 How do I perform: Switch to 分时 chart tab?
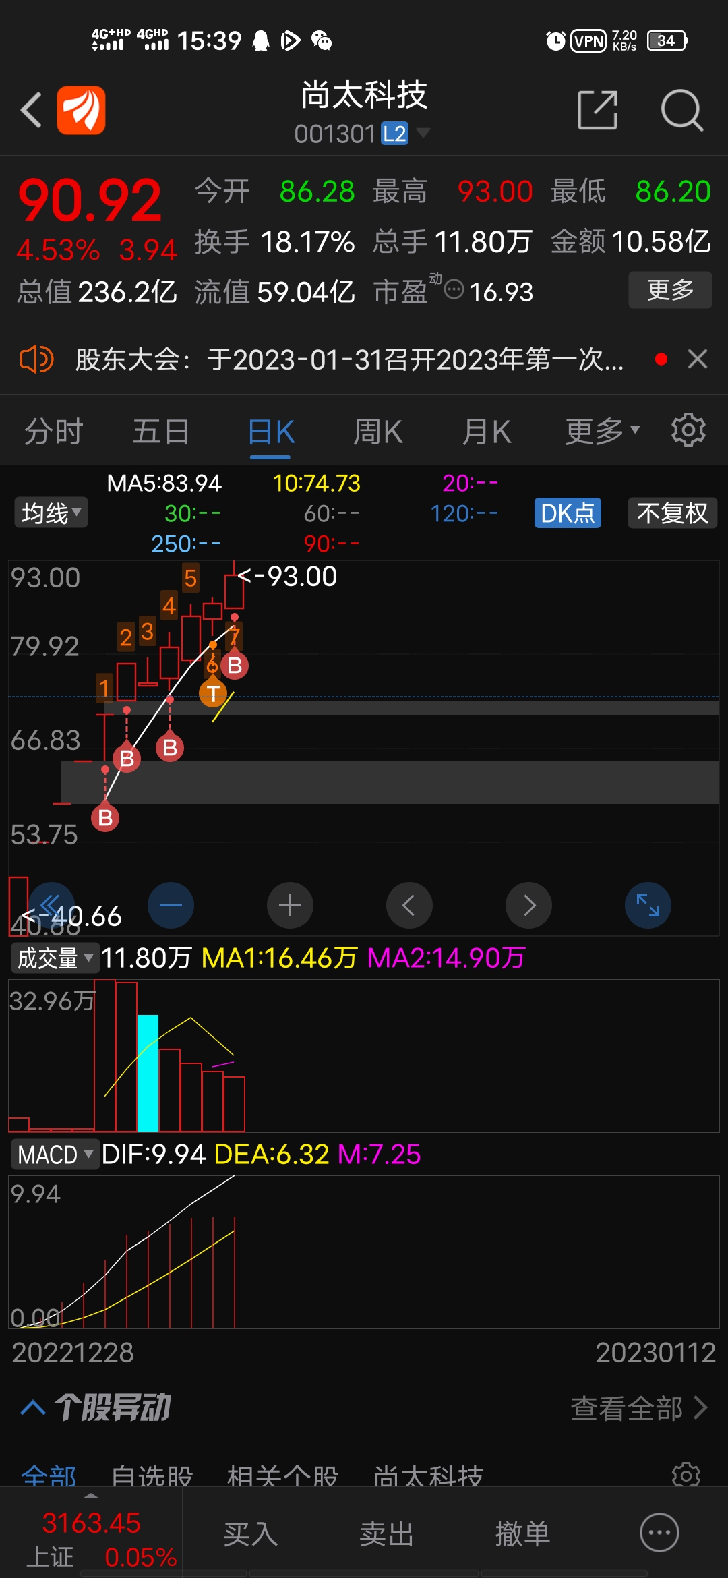[54, 432]
